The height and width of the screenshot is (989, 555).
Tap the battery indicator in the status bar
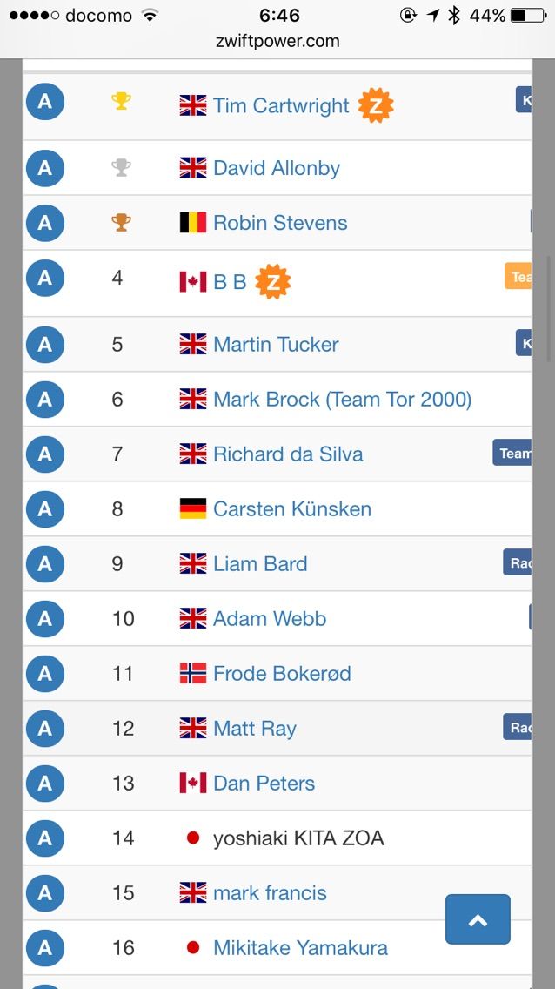(528, 16)
